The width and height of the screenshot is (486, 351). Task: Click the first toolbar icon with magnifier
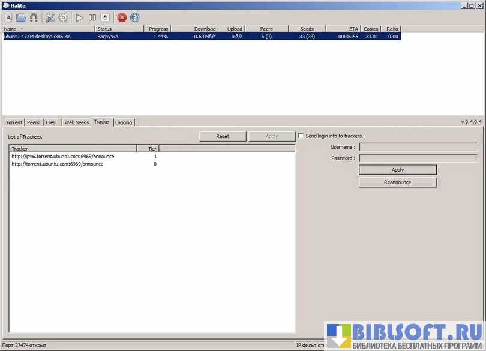pos(8,17)
